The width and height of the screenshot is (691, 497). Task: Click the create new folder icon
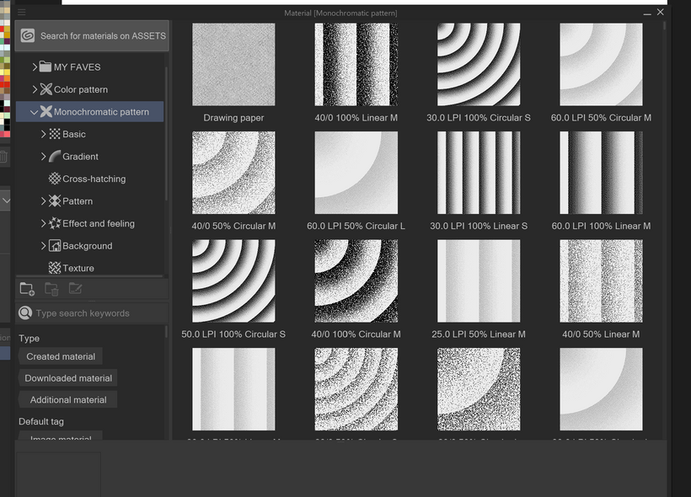click(27, 289)
